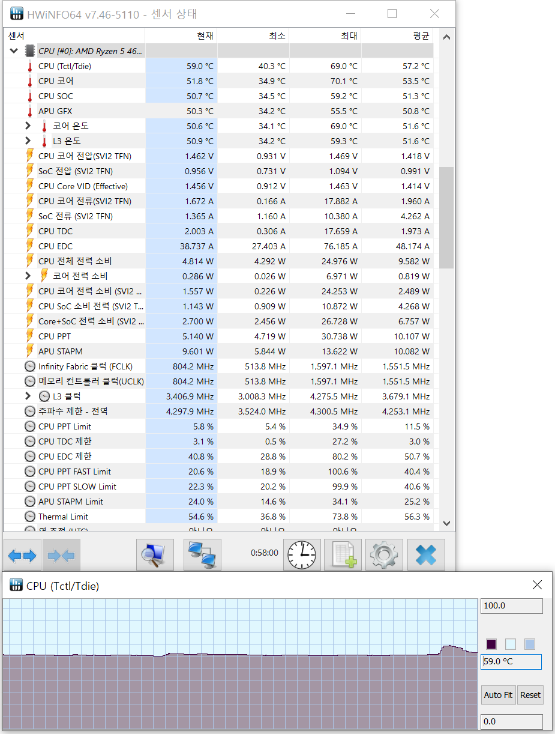555x734 pixels.
Task: Collapse the CPU [#0]: AMD Ryzen 5 group
Action: pyautogui.click(x=14, y=51)
